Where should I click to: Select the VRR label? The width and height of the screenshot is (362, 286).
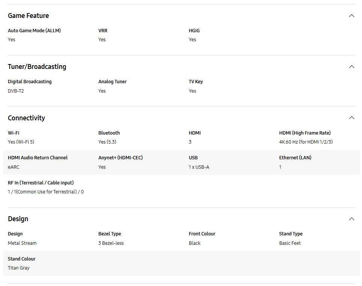pyautogui.click(x=103, y=30)
